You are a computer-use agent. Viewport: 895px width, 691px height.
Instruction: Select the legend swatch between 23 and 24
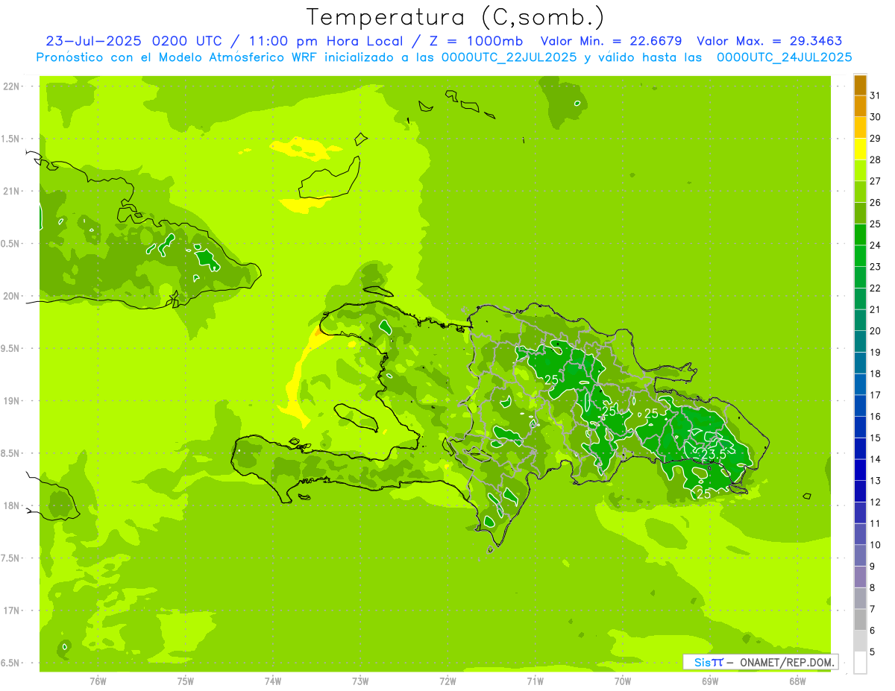[x=860, y=256]
